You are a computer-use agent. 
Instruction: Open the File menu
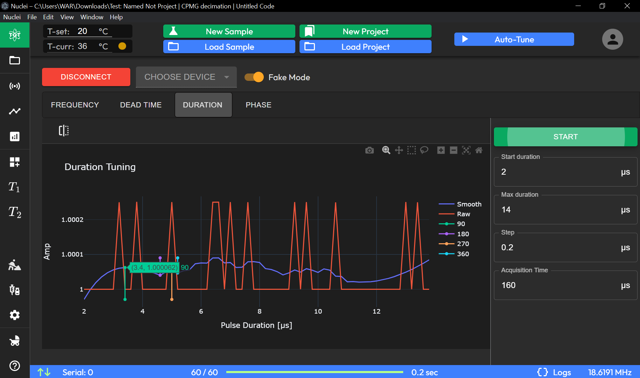click(32, 17)
